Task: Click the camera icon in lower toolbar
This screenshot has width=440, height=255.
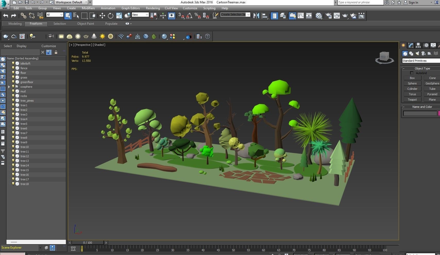Action: click(x=51, y=36)
